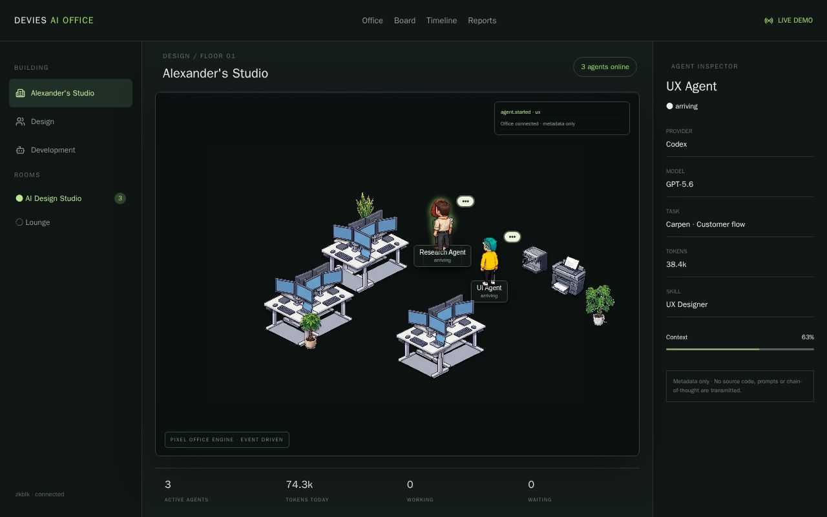Screen dimensions: 827x517
Task: Click the empty circle icon beside Lounge
Action: click(x=19, y=222)
